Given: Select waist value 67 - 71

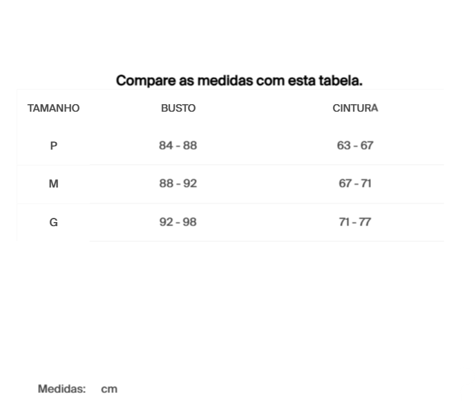Looking at the screenshot, I should tap(355, 183).
